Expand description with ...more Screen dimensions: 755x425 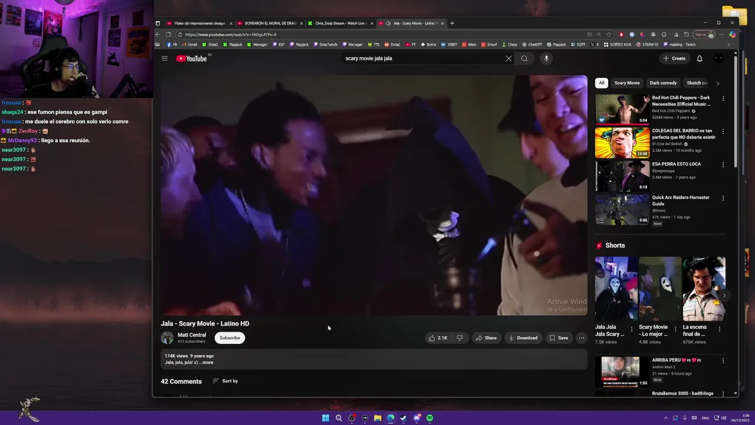[206, 362]
